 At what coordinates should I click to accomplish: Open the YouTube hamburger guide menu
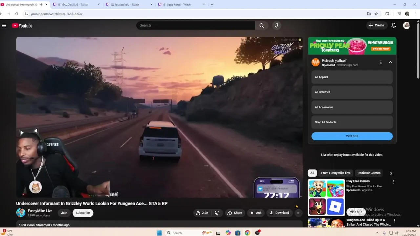click(4, 25)
